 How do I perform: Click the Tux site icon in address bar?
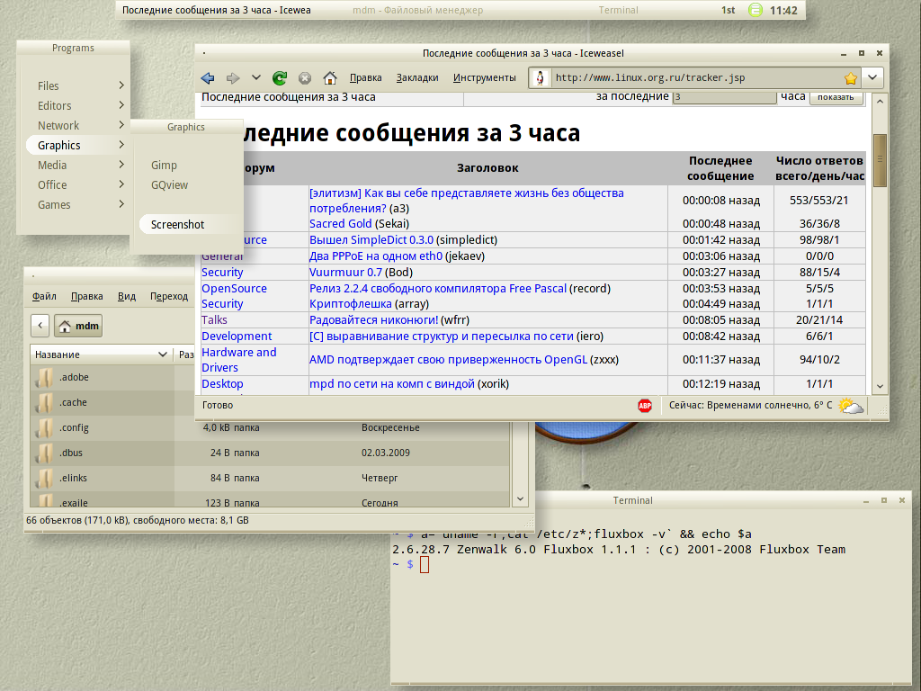click(x=541, y=77)
